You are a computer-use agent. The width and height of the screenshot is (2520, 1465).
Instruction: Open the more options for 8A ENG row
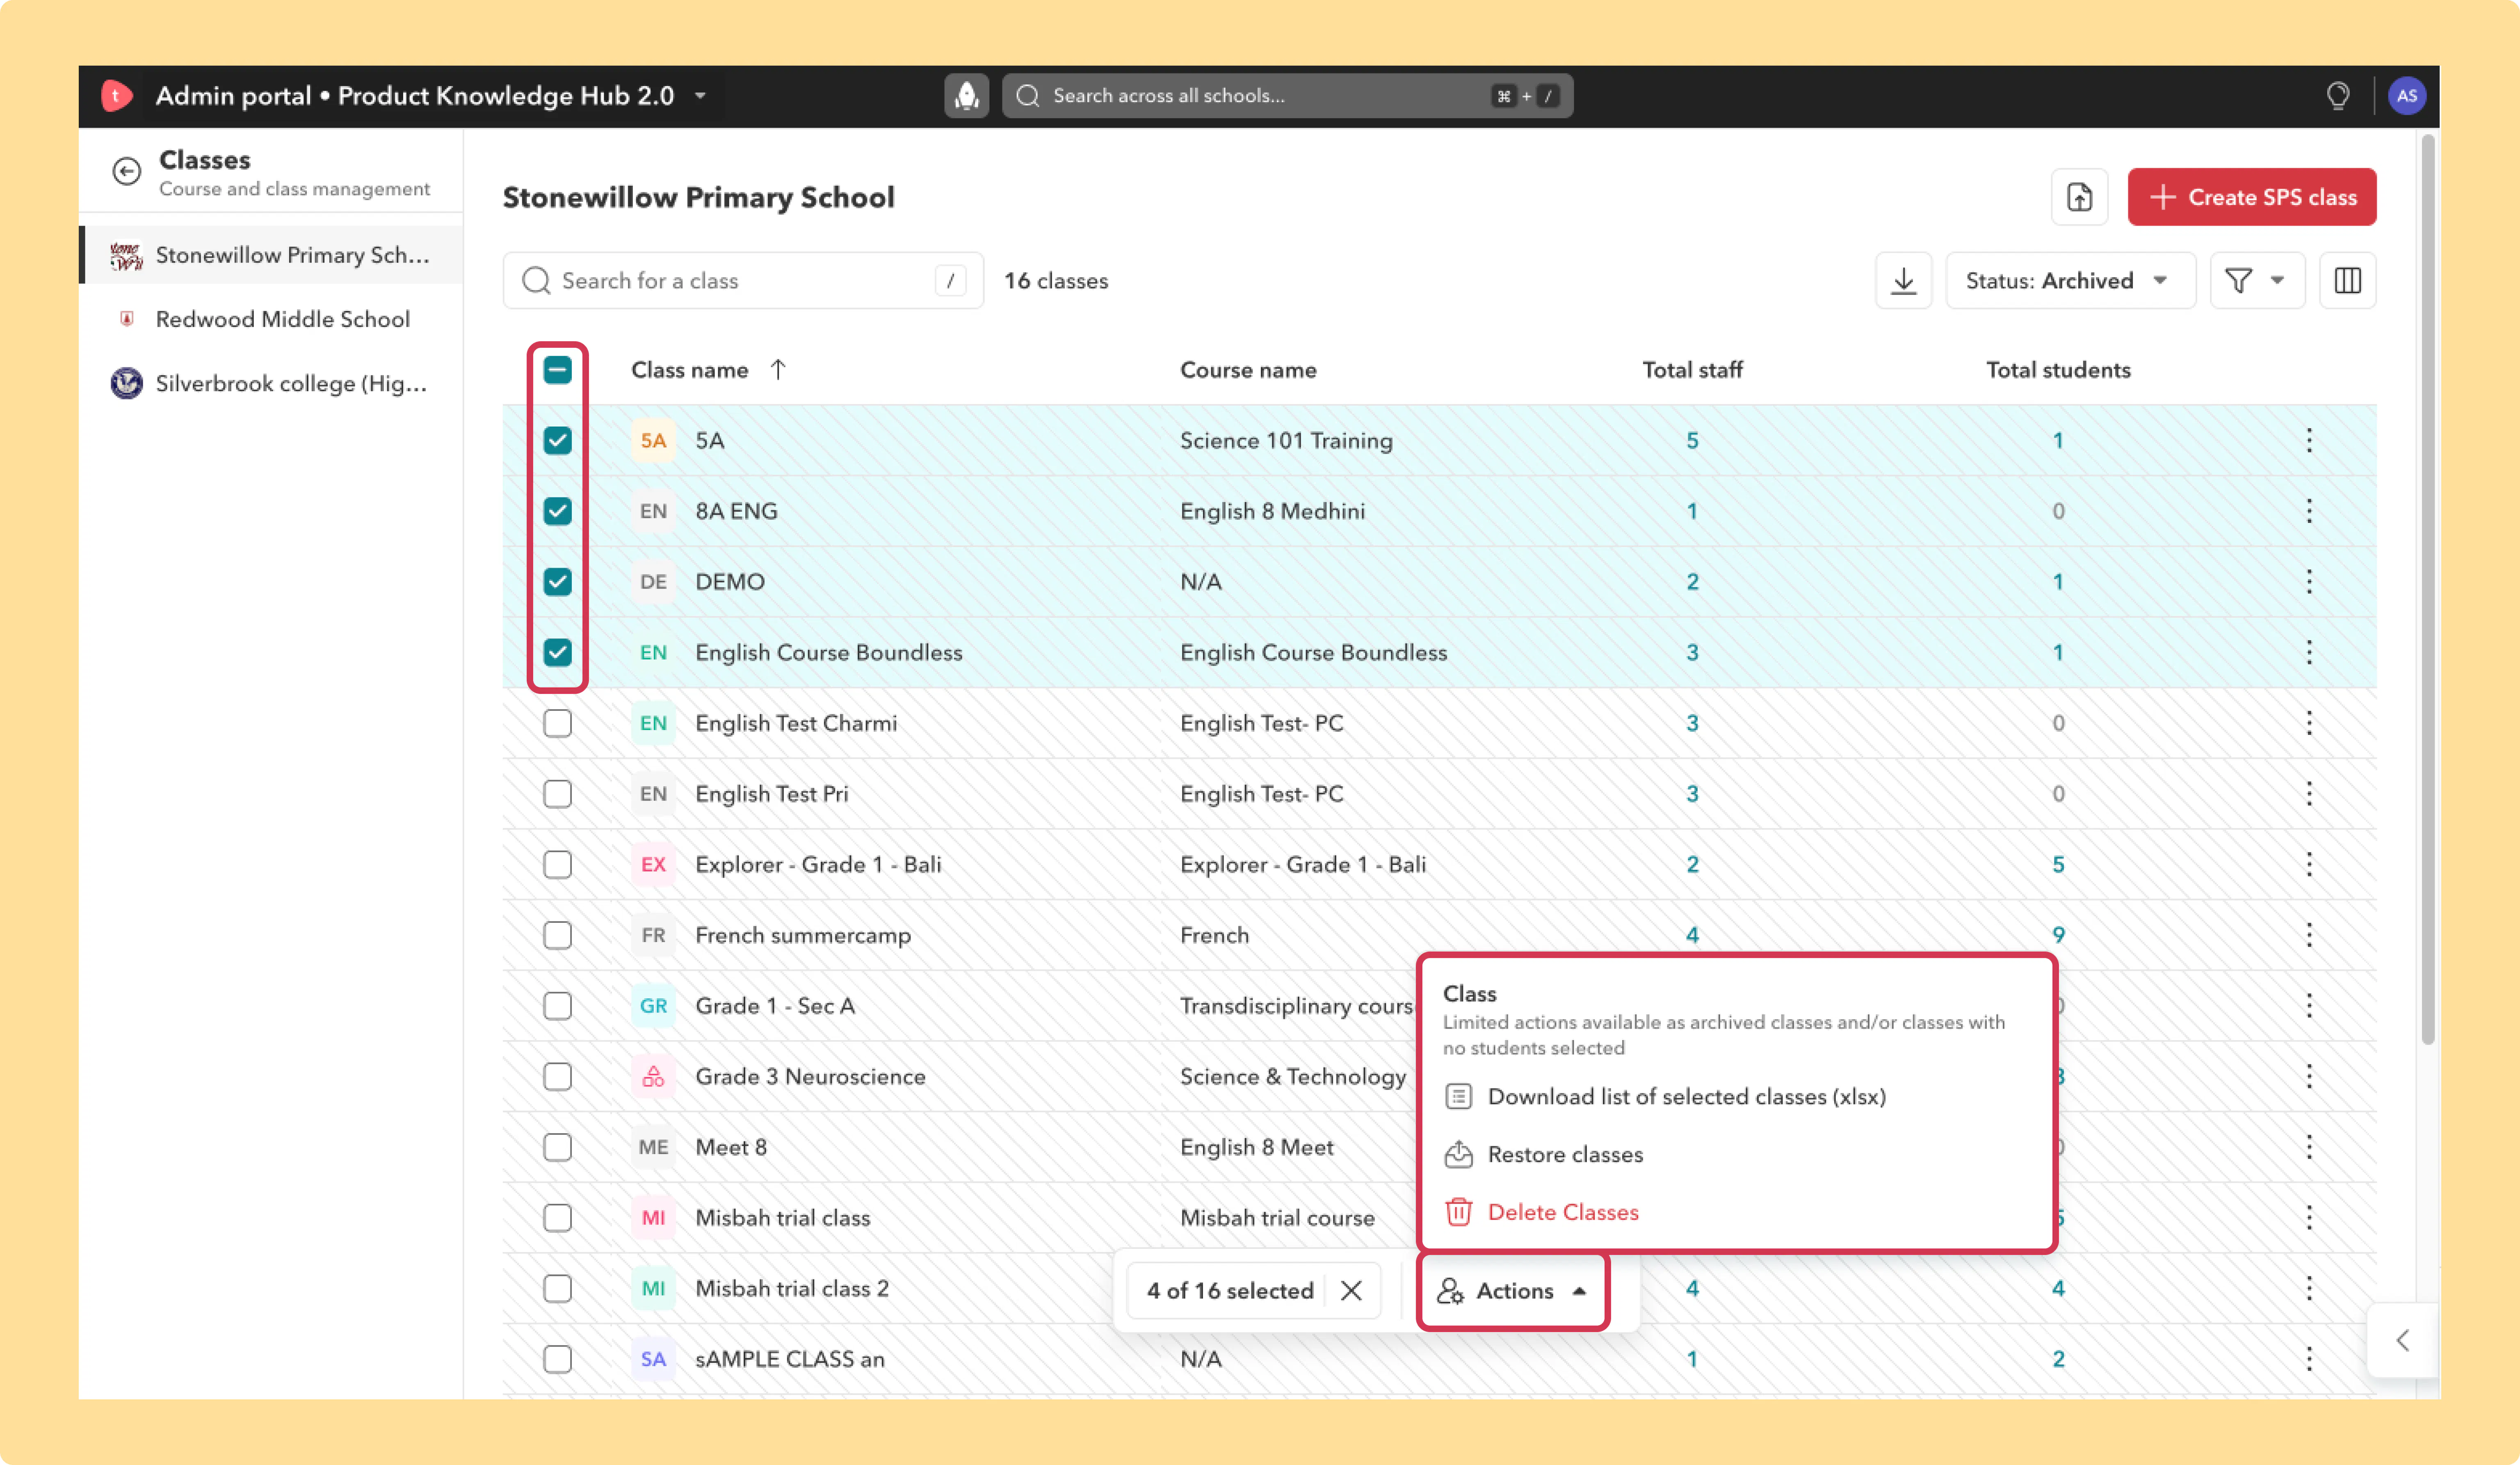(x=2309, y=511)
